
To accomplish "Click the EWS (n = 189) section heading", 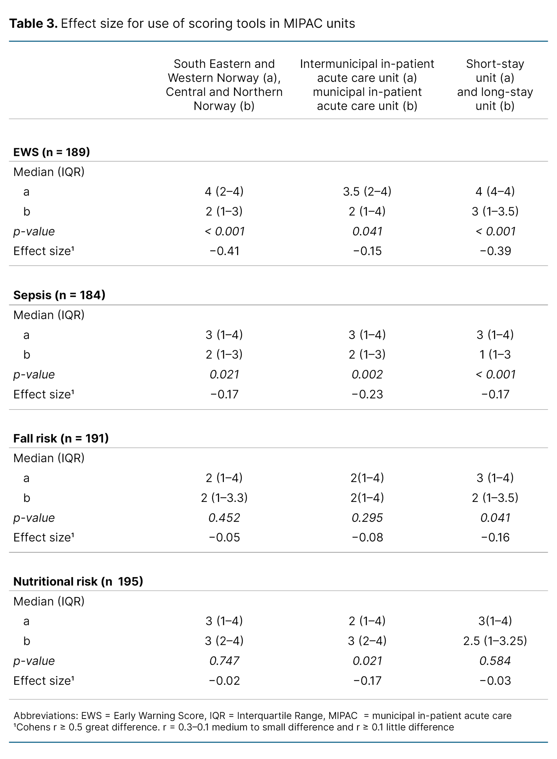I will tap(52, 152).
